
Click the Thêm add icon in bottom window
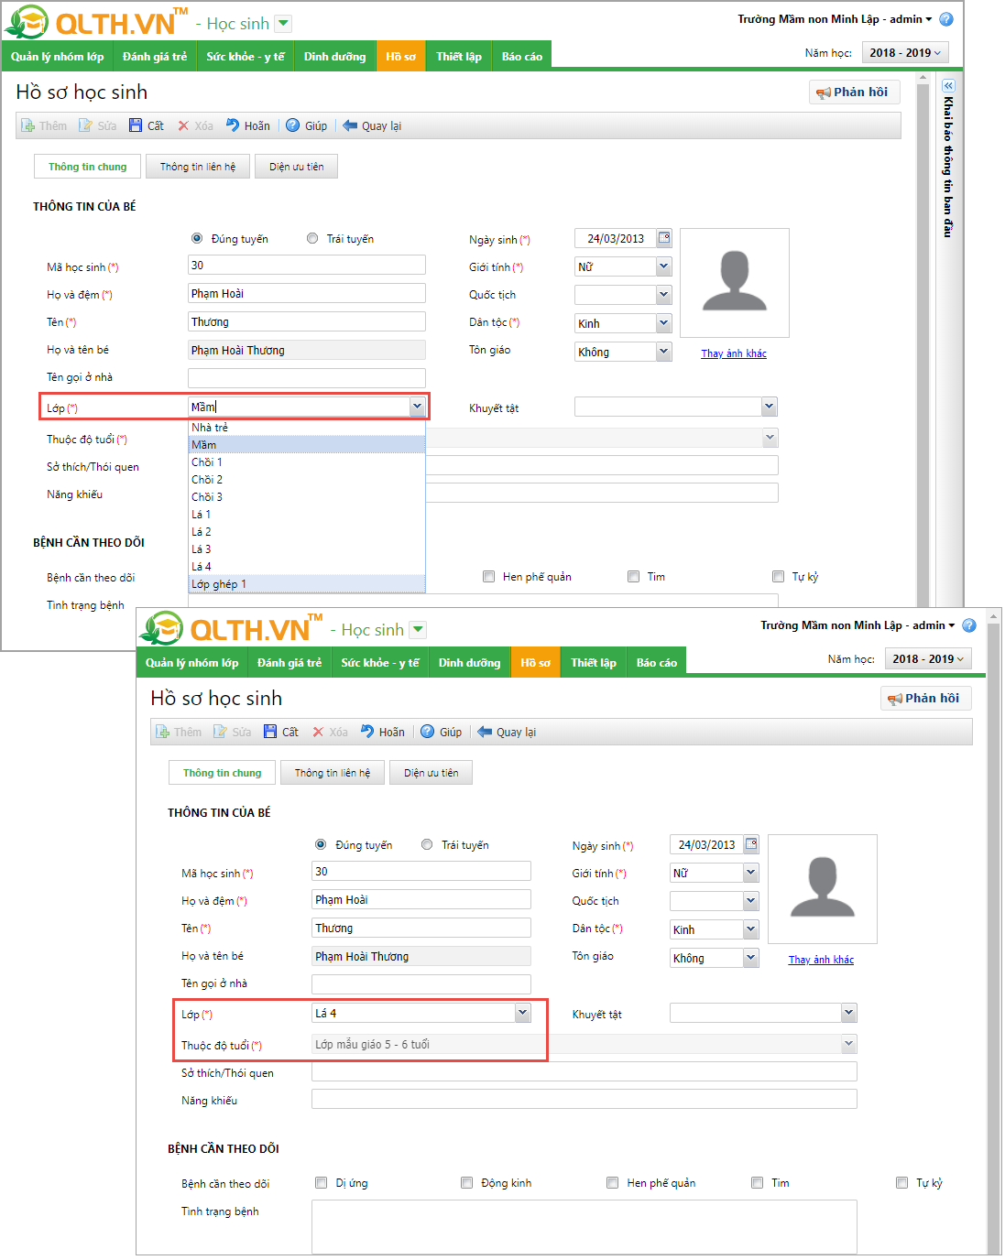click(x=163, y=732)
